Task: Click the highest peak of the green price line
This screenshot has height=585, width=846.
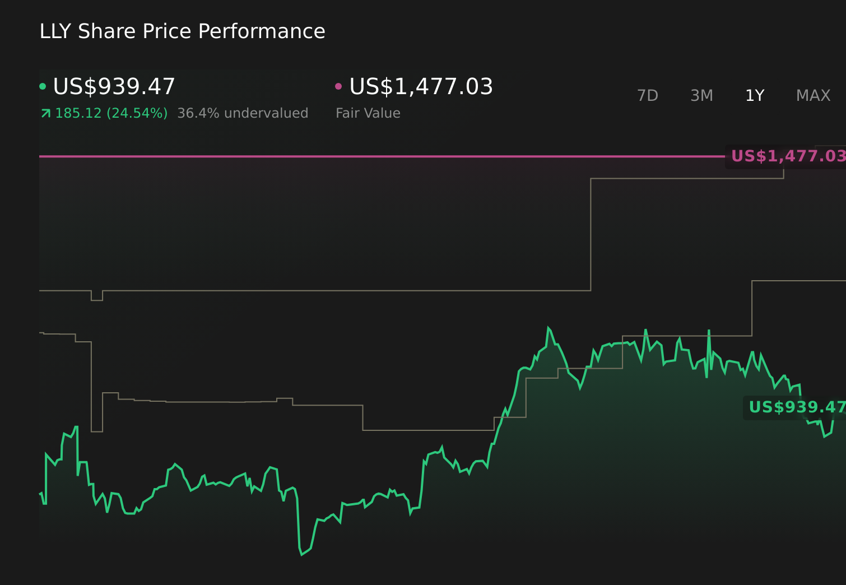Action: tap(548, 328)
